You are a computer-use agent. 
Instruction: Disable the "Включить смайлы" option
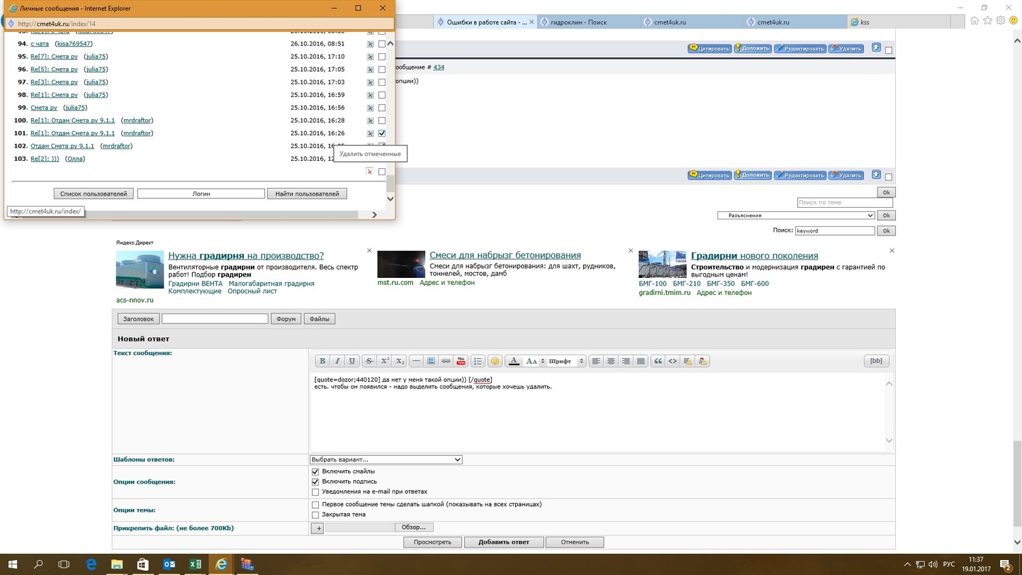pyautogui.click(x=315, y=471)
